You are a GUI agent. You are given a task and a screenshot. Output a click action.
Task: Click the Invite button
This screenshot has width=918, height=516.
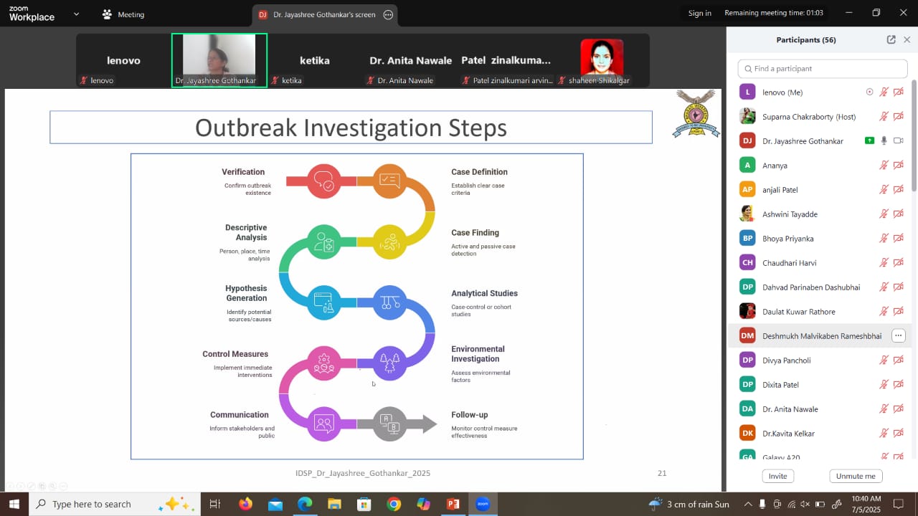[x=777, y=476]
